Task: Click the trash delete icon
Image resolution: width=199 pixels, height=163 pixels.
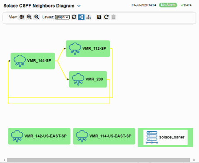Action: (113, 17)
